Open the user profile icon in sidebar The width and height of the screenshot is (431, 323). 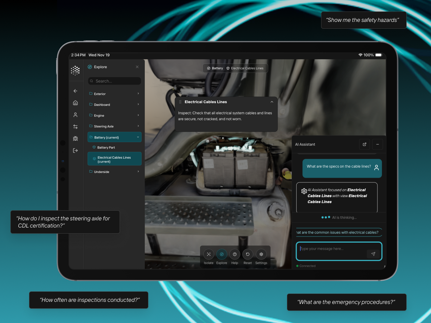tap(75, 114)
